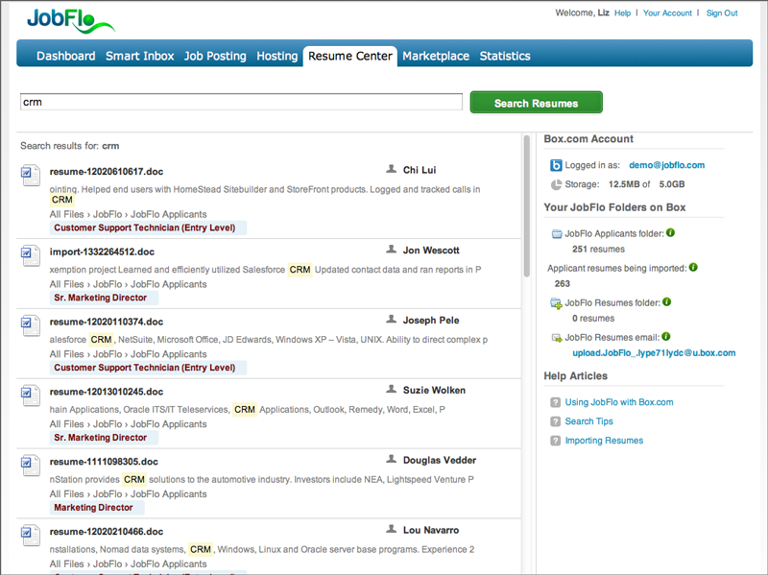Select candidate name Jon Wescott
The height and width of the screenshot is (575, 768).
pyautogui.click(x=431, y=251)
